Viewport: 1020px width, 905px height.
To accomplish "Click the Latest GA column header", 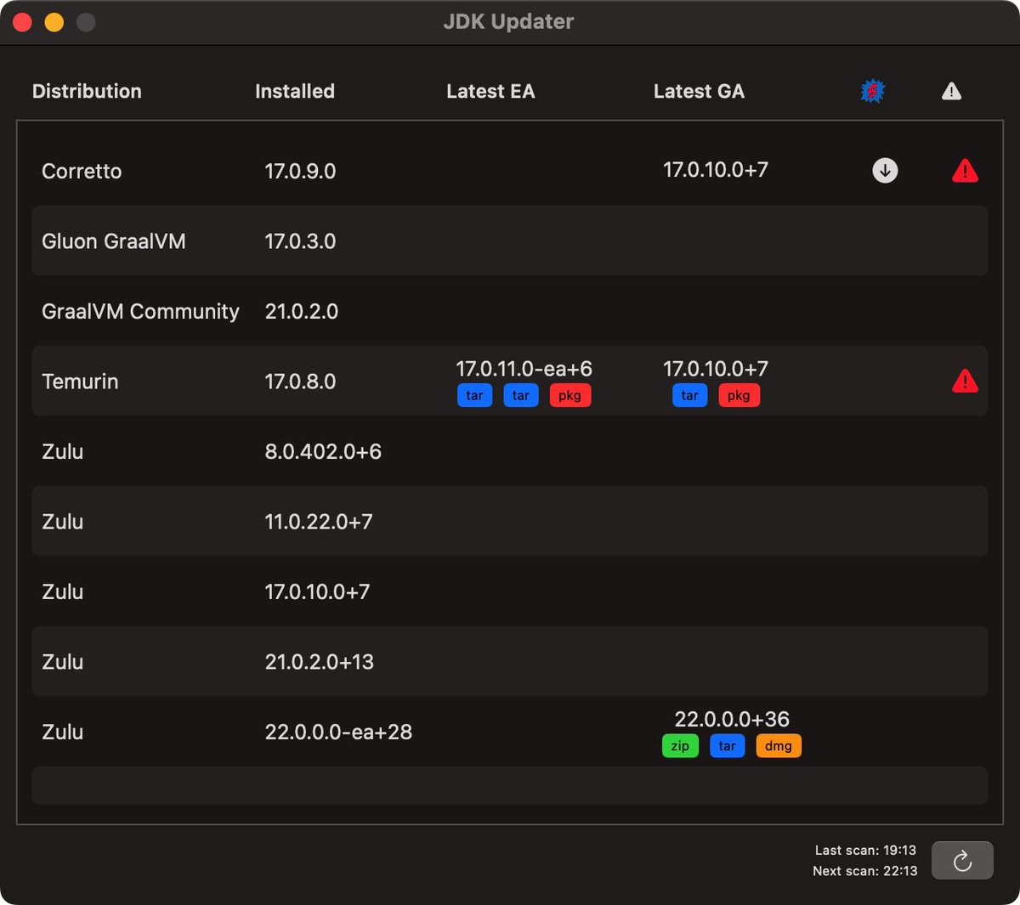I will click(x=699, y=91).
